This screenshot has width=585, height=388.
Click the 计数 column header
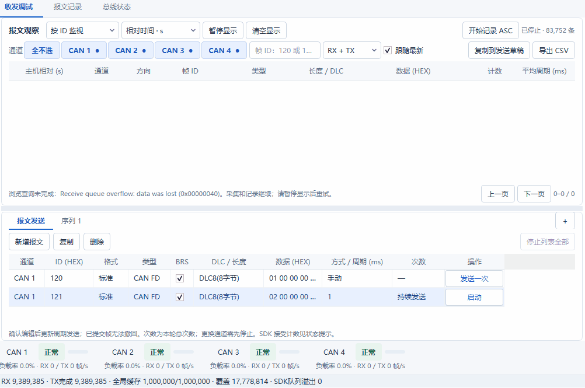tap(495, 71)
